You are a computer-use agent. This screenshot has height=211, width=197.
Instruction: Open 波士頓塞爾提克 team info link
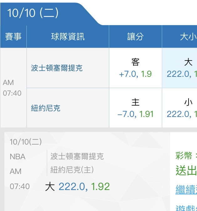pos(57,68)
